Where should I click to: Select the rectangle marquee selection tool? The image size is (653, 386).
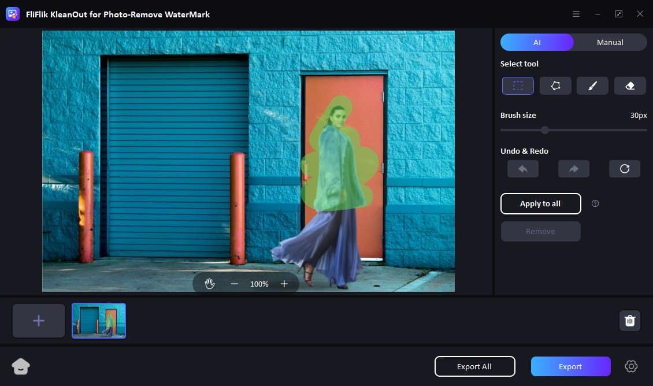coord(518,86)
